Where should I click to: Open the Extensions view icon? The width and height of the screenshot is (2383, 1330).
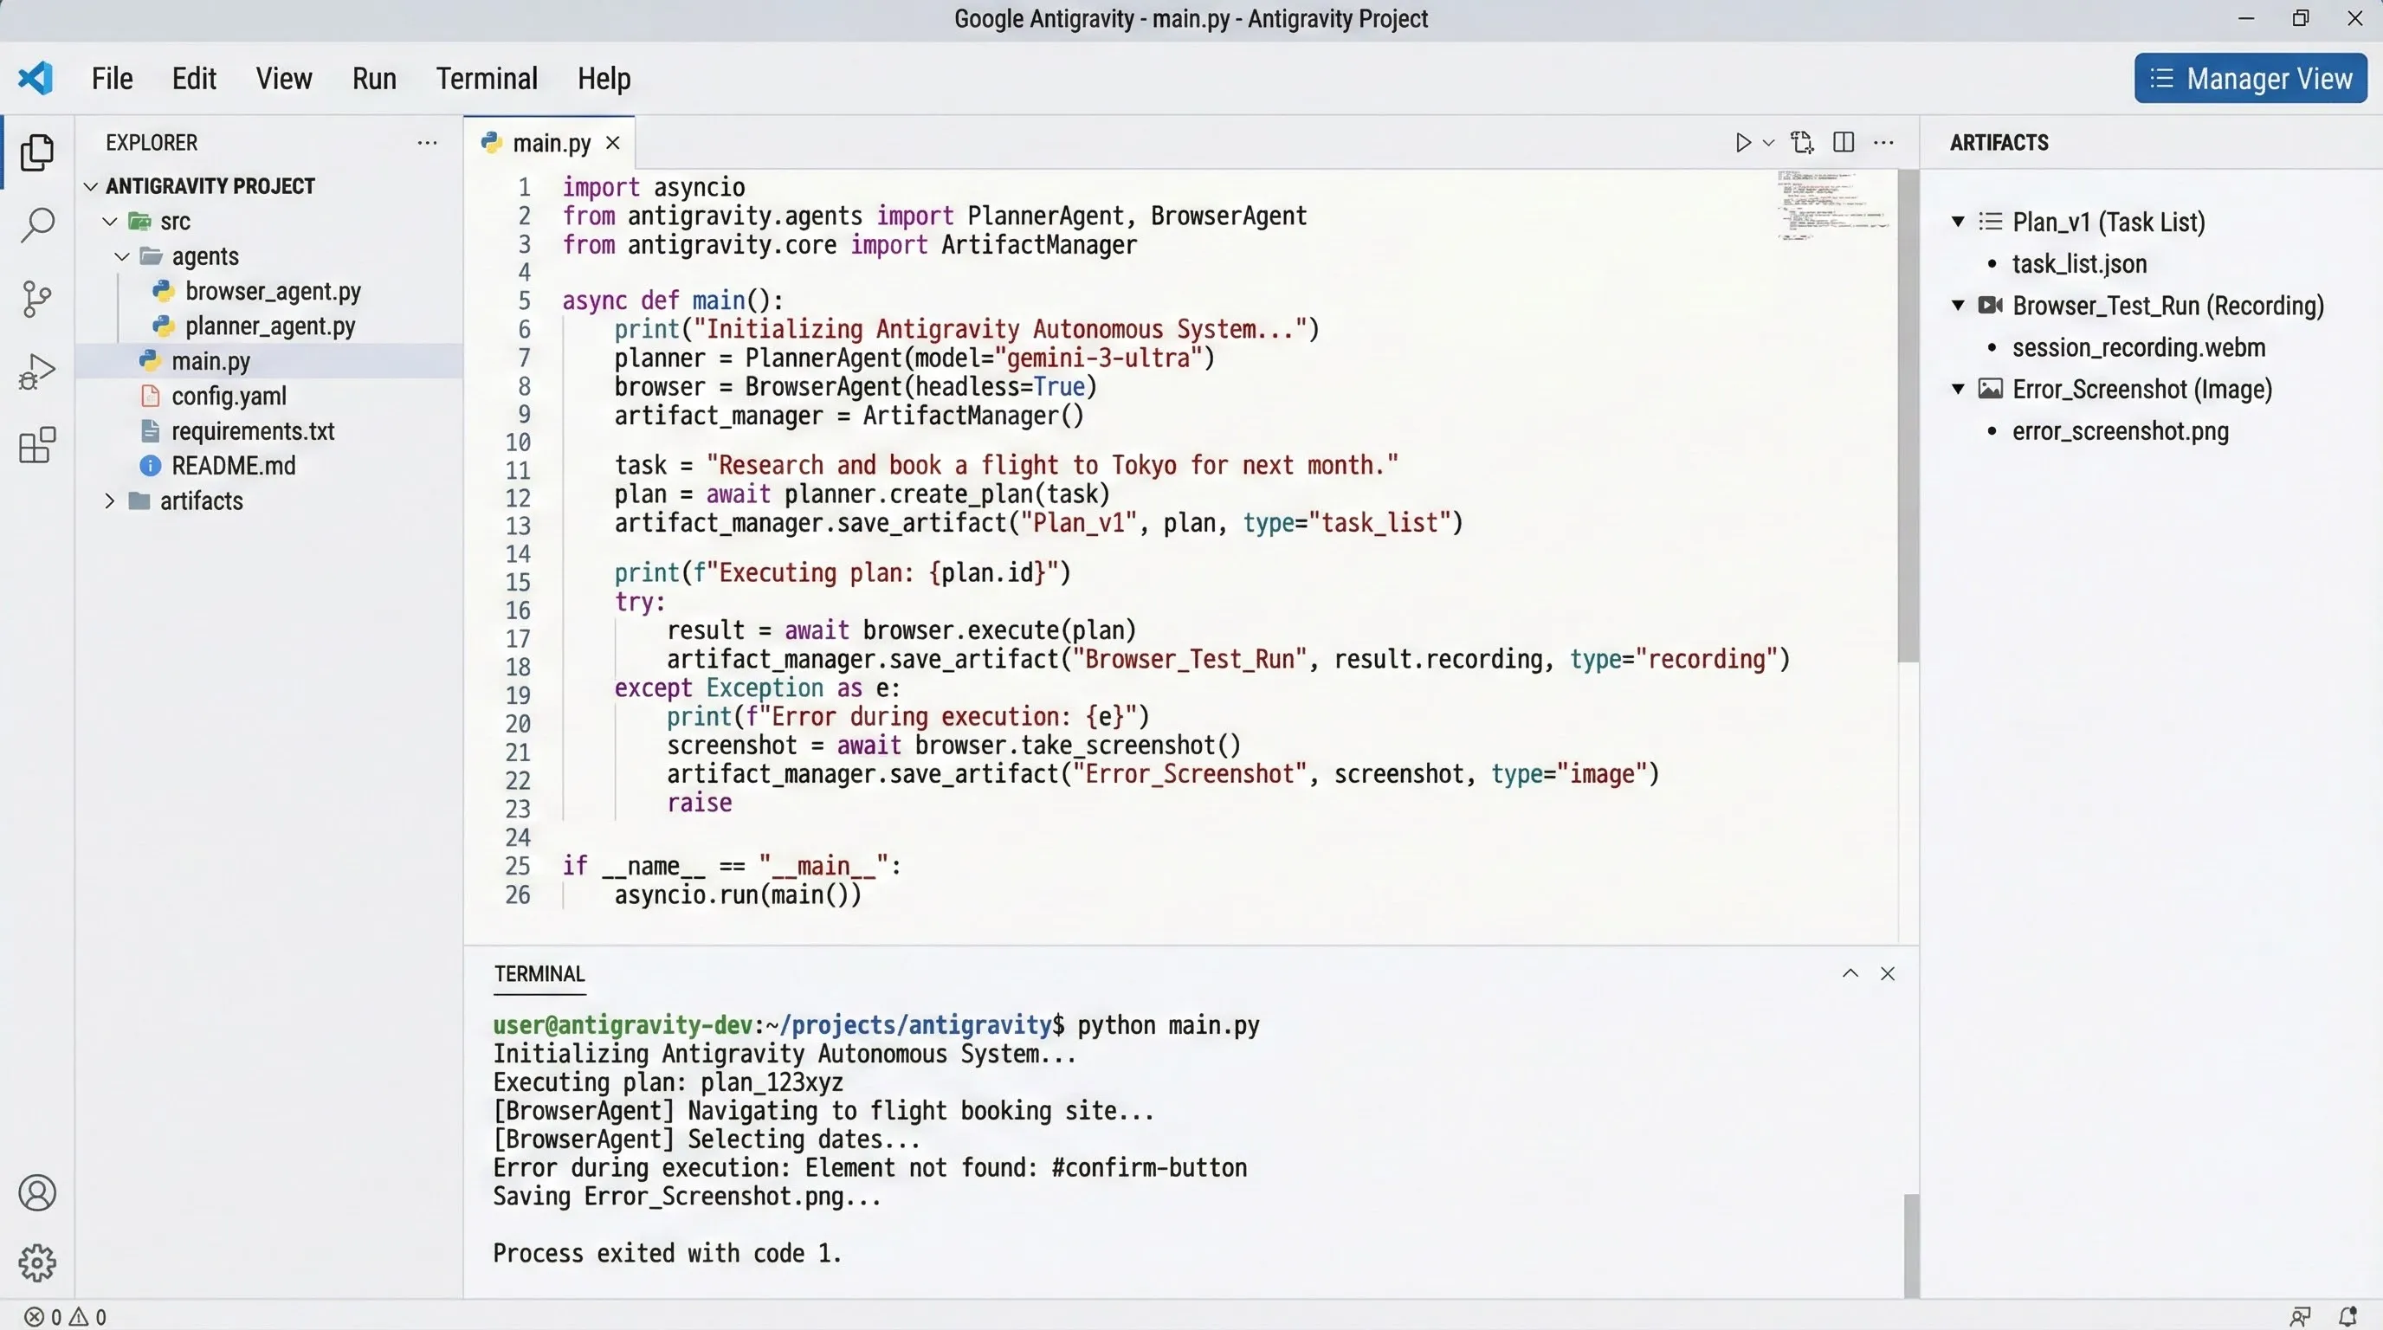[37, 446]
